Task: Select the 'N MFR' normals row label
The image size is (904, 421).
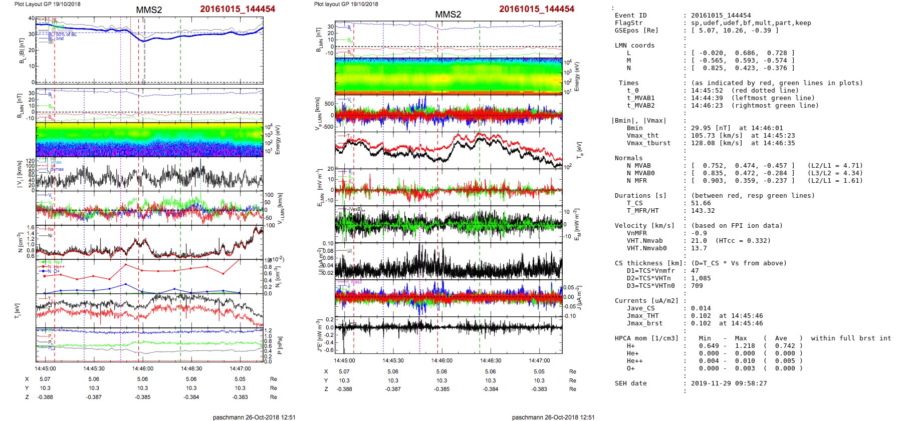Action: click(x=636, y=181)
